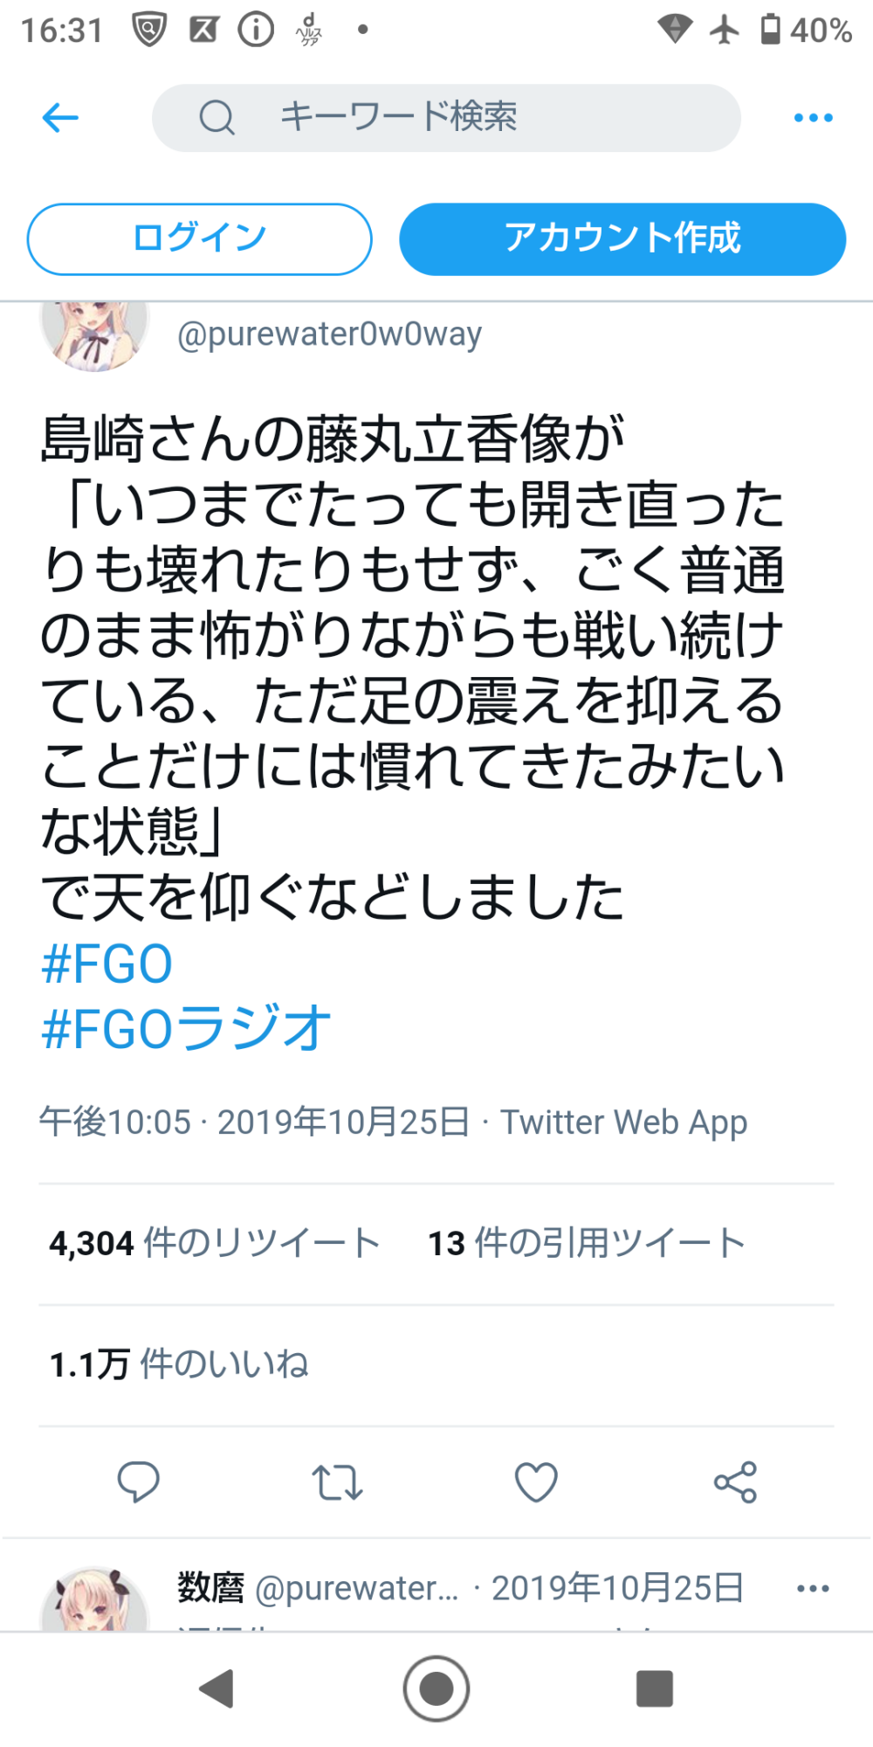Open the @purewater0w0way profile handle
Image resolution: width=873 pixels, height=1747 pixels.
pos(329,335)
